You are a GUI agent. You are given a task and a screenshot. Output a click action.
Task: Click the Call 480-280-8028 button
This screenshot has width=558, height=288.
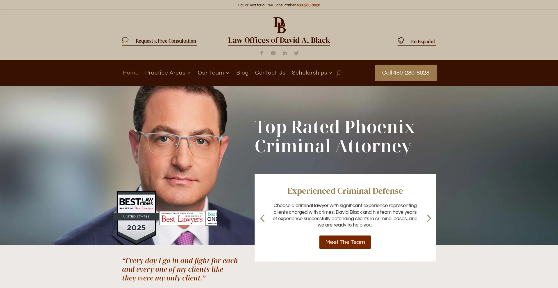(x=406, y=73)
